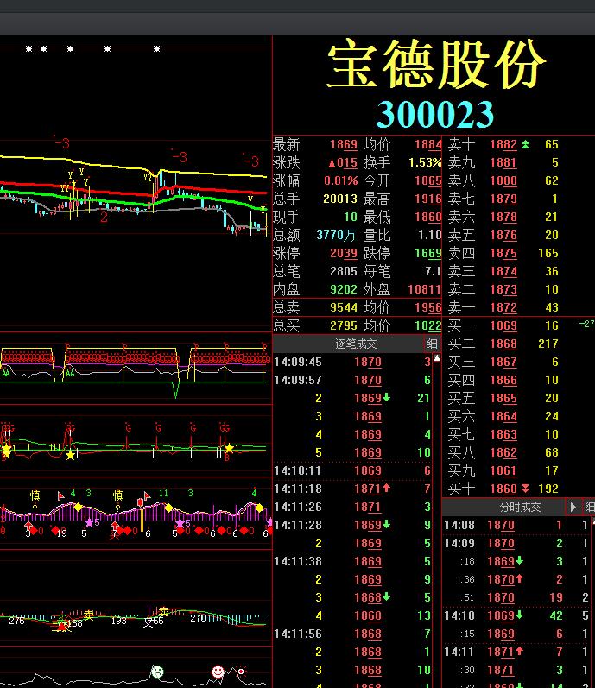This screenshot has width=595, height=688.
Task: Click the 总额 value 3770万
Action: 336,235
